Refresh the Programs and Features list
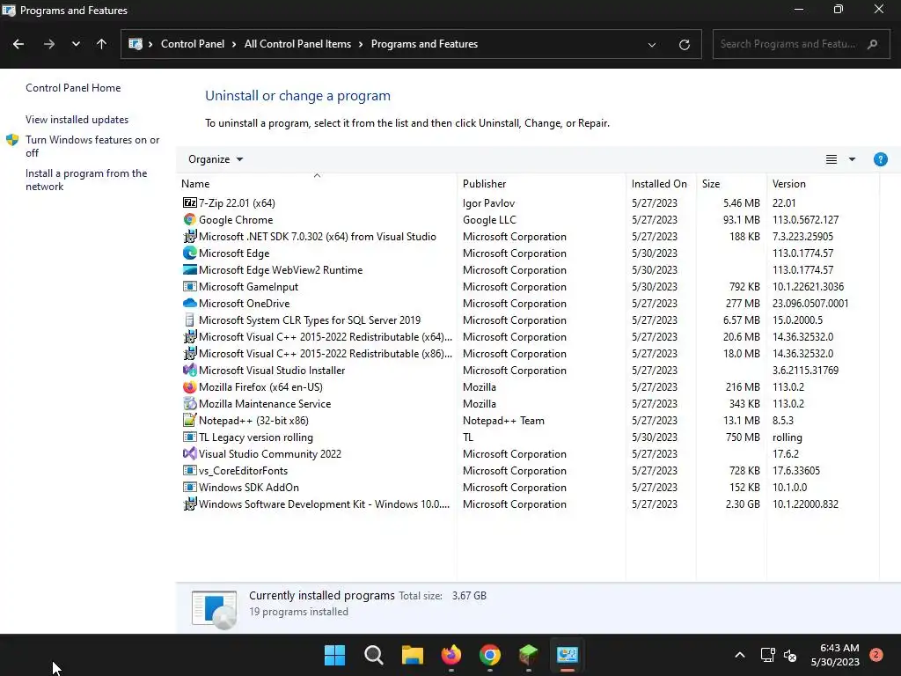The width and height of the screenshot is (901, 676). 685,44
